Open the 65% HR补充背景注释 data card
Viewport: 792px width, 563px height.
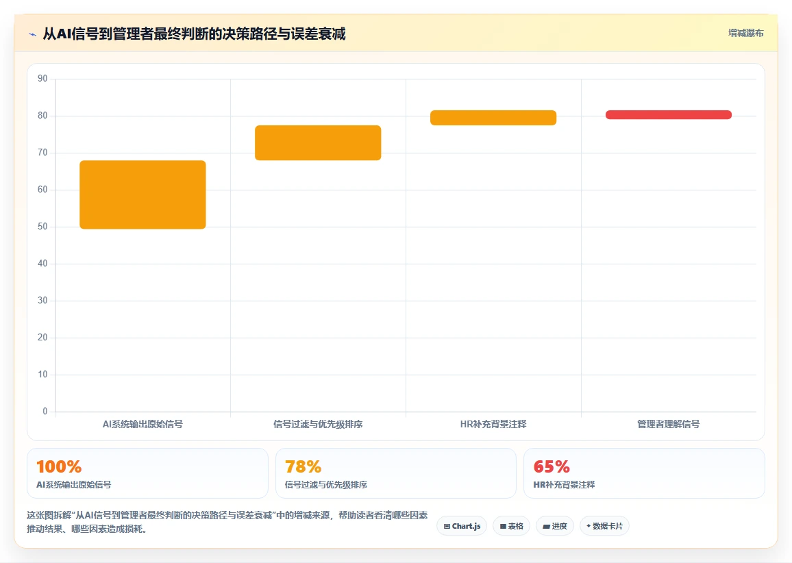click(x=644, y=473)
